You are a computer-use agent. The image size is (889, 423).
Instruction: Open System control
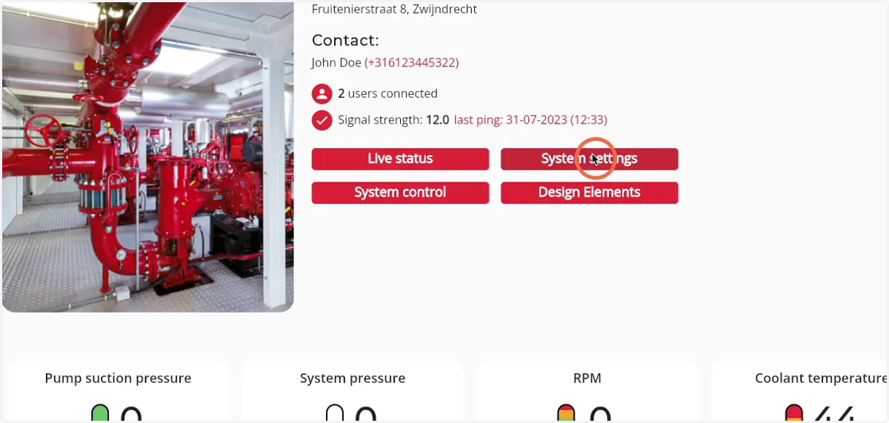[x=400, y=193]
